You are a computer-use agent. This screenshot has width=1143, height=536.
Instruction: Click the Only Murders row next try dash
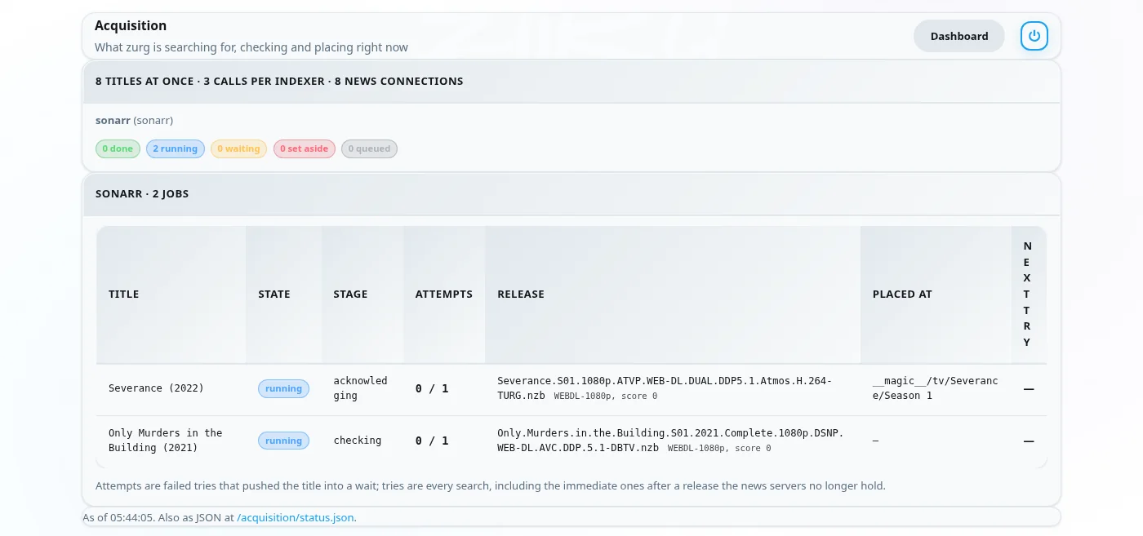1029,441
